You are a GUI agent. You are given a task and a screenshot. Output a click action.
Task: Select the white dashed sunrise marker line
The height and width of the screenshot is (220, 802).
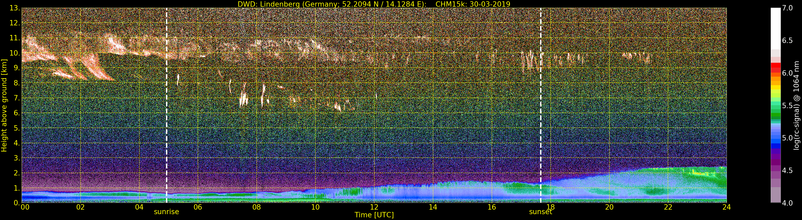(166, 105)
